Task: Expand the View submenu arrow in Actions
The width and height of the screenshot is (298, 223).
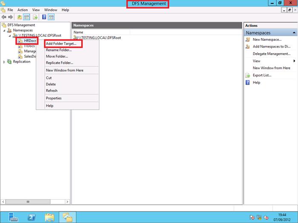Action: 294,61
